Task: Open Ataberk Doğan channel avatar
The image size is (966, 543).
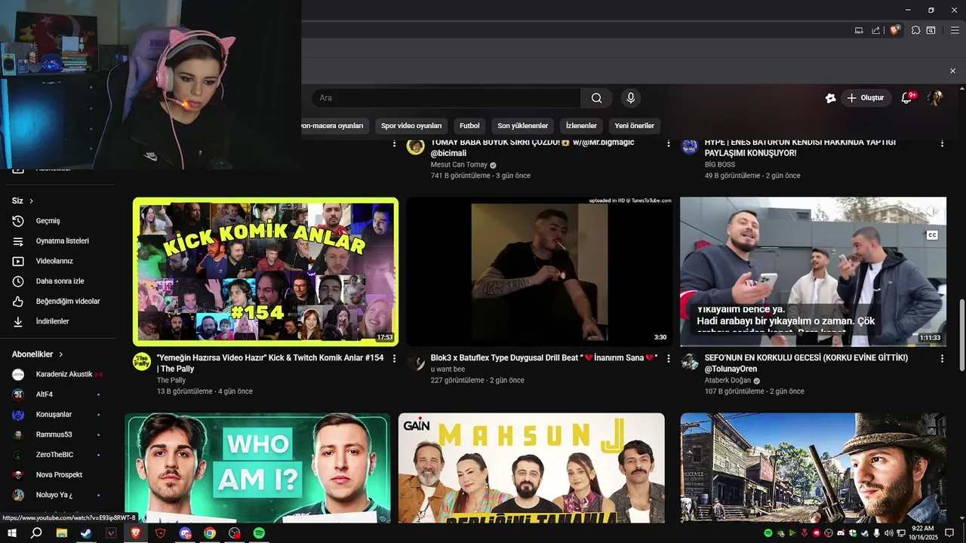Action: (x=690, y=361)
